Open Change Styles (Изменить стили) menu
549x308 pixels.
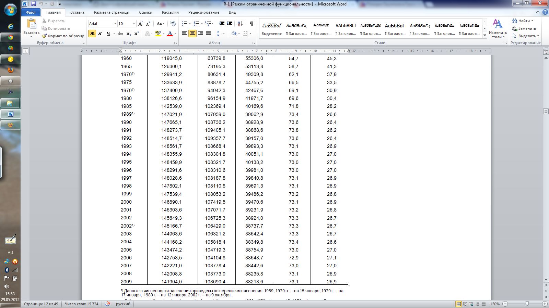[x=498, y=29]
